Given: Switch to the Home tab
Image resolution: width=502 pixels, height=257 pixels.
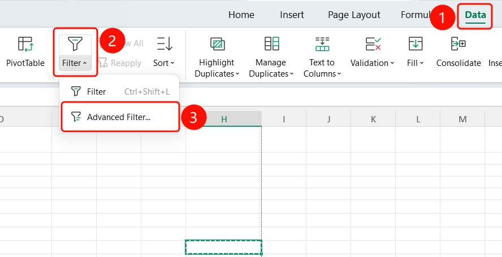Looking at the screenshot, I should [x=241, y=15].
